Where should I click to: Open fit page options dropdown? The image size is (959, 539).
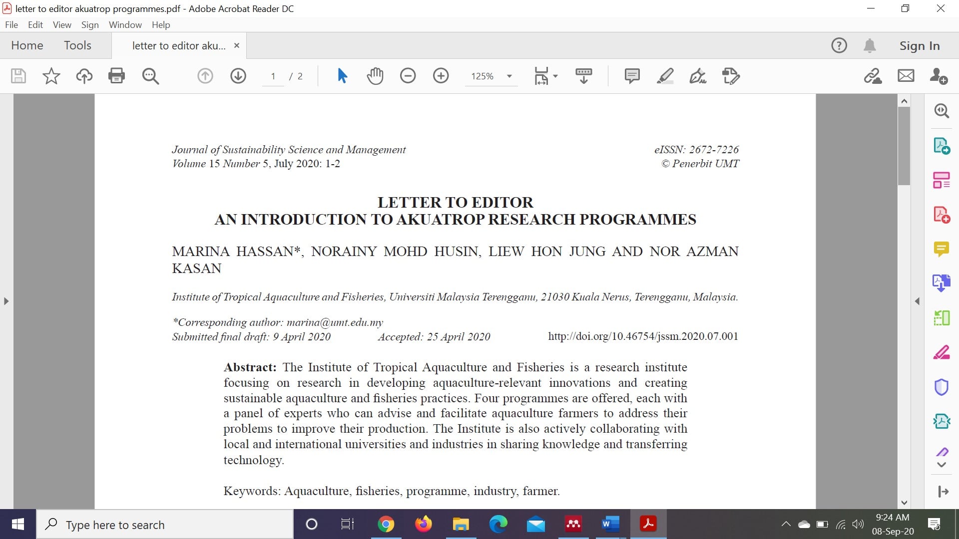click(545, 76)
